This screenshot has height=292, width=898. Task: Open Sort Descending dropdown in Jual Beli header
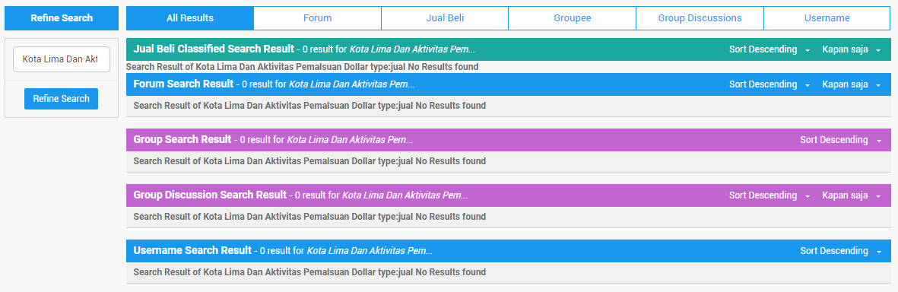click(769, 49)
